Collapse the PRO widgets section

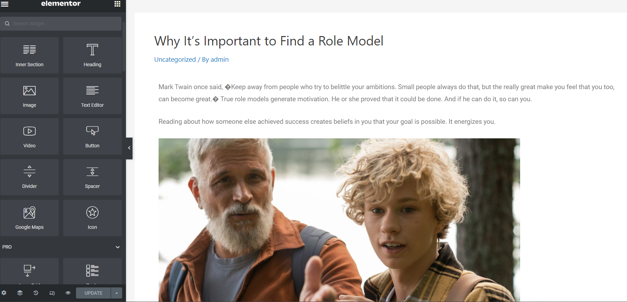118,247
